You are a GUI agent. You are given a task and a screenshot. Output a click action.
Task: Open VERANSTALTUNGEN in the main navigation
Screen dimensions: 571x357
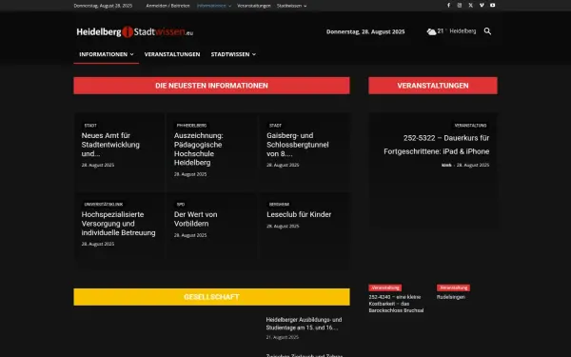click(172, 54)
